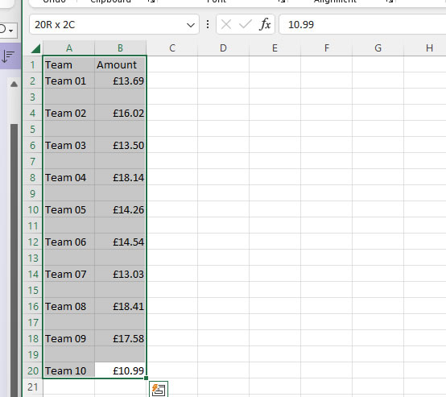Image resolution: width=446 pixels, height=397 pixels.
Task: Select row 20 header
Action: (33, 370)
